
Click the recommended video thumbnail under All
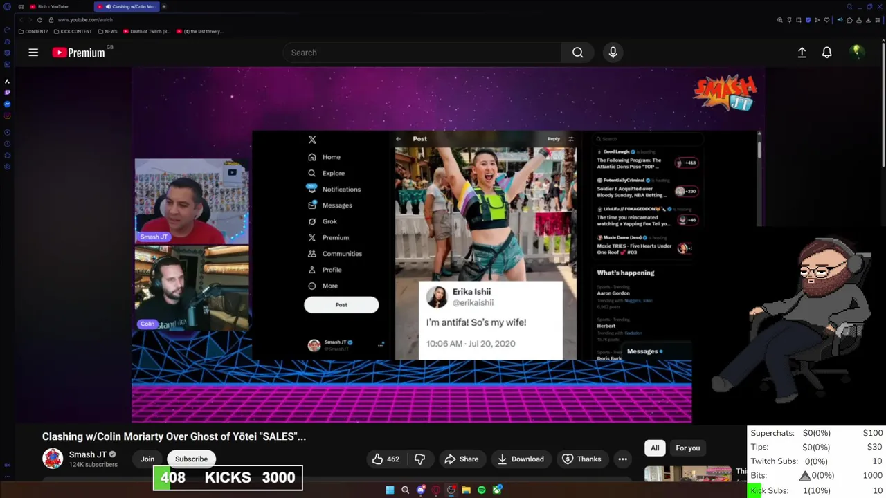688,474
